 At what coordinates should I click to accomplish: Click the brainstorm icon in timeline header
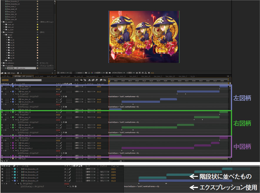tap(101, 80)
